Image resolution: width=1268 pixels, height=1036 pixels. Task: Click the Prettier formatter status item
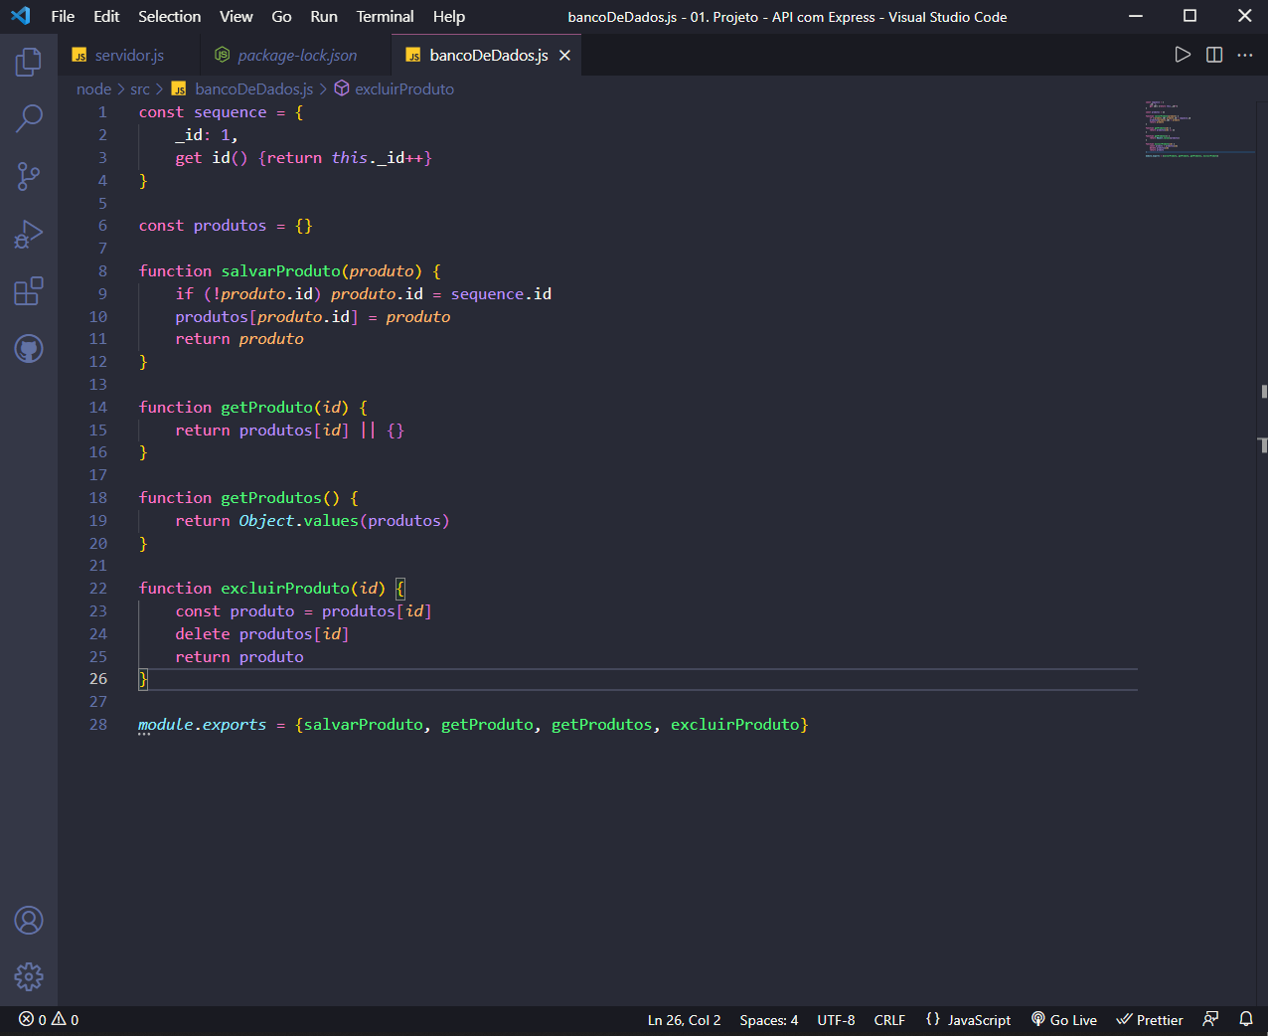coord(1149,1019)
